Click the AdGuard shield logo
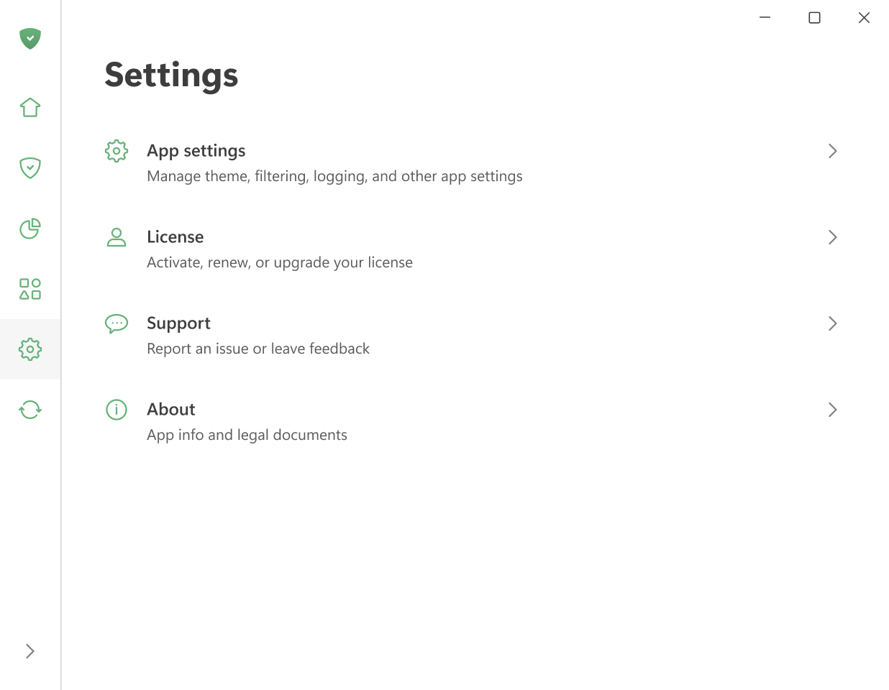The height and width of the screenshot is (690, 889). tap(30, 38)
